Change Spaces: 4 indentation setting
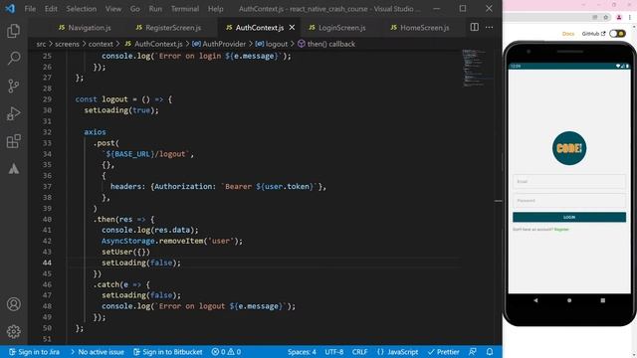 coord(302,352)
